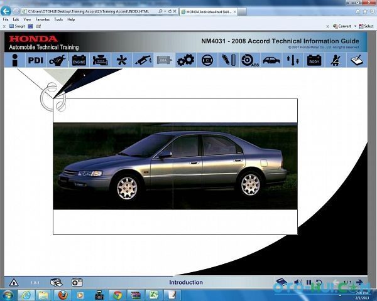Close the HONDA Individualized Skill tab

point(234,11)
